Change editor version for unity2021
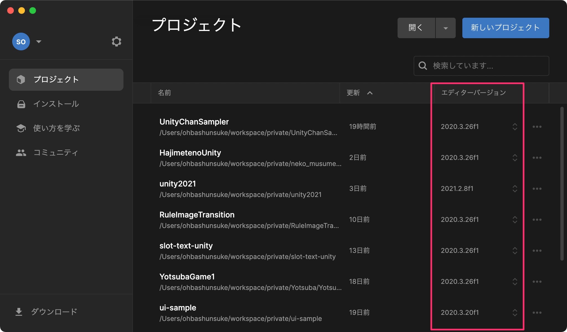Image resolution: width=567 pixels, height=332 pixels. point(515,189)
